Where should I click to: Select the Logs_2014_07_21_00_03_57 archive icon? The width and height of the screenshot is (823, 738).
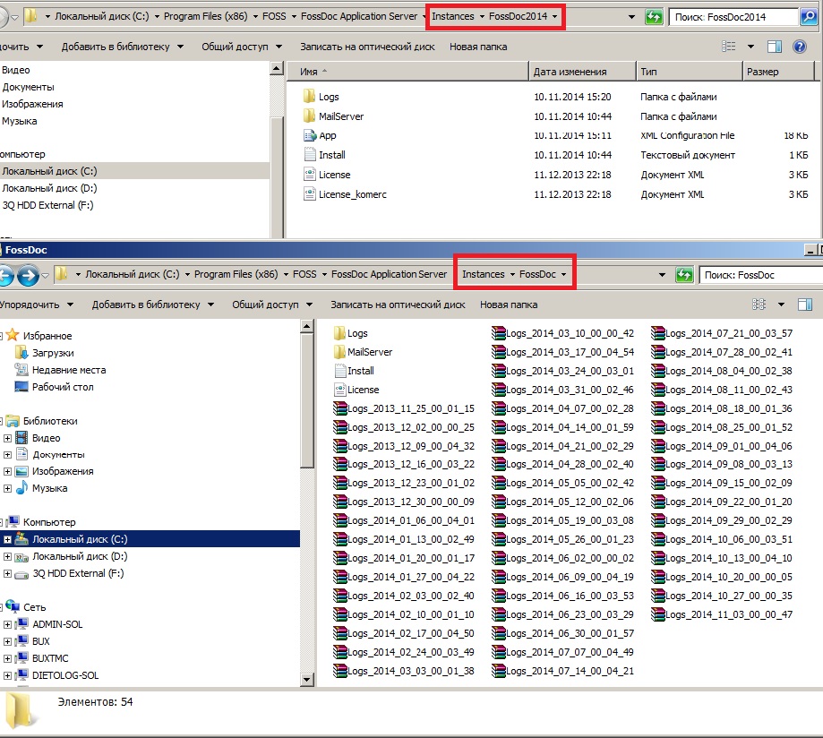pos(658,333)
